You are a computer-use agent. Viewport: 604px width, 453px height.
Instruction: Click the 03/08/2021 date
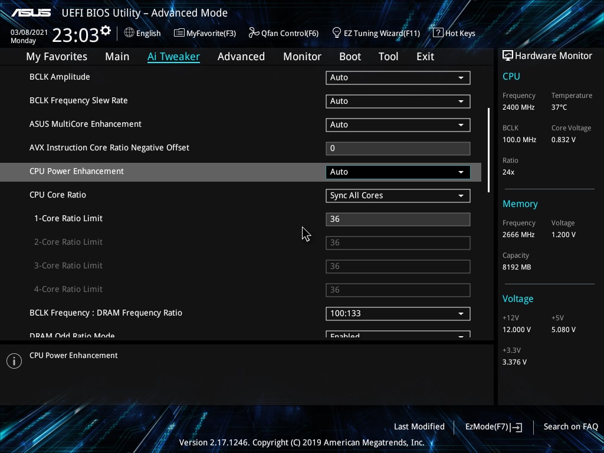point(29,32)
